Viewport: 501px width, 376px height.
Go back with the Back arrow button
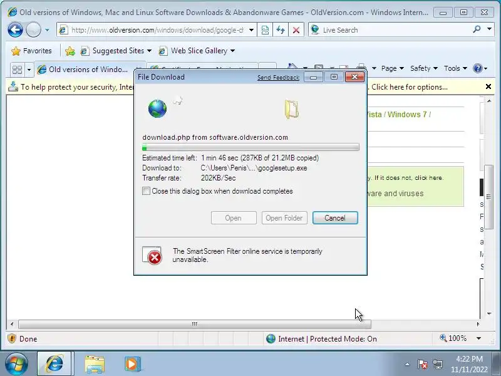click(15, 30)
